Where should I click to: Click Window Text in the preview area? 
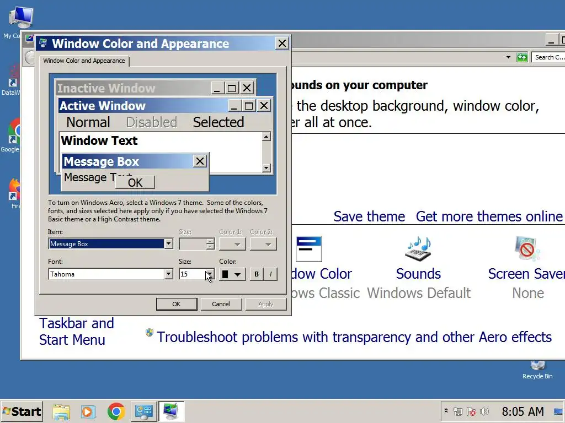[x=99, y=140]
